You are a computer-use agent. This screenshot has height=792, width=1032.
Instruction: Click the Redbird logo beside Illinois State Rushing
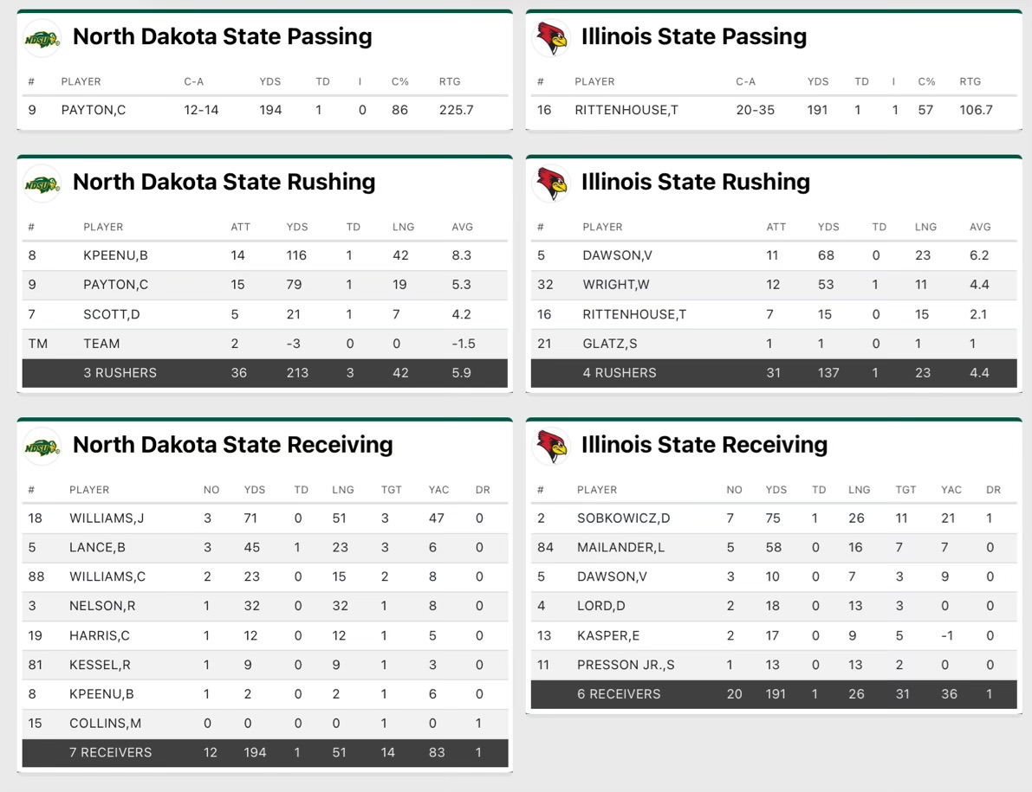(551, 184)
